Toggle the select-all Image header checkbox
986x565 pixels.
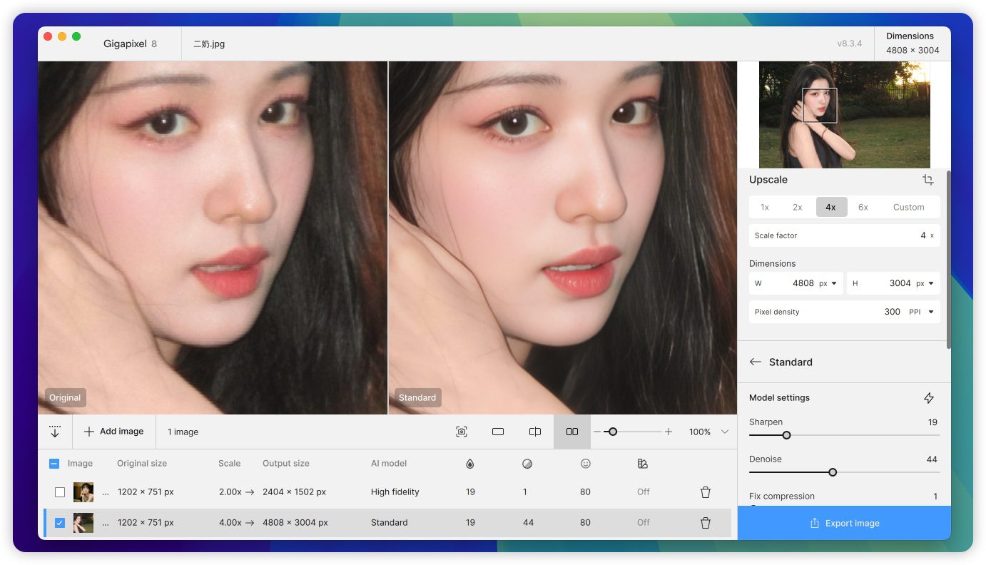[54, 464]
